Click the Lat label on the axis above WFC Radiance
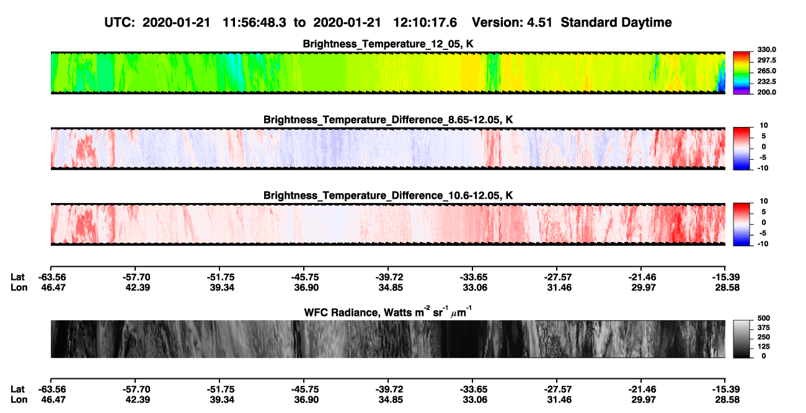The width and height of the screenshot is (806, 413). click(x=17, y=277)
